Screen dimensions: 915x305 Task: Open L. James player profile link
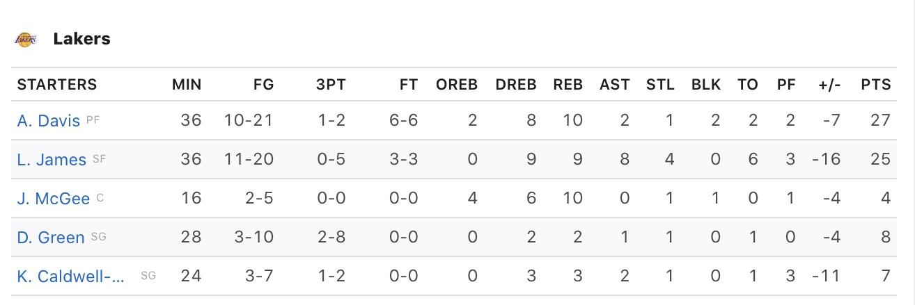click(52, 159)
